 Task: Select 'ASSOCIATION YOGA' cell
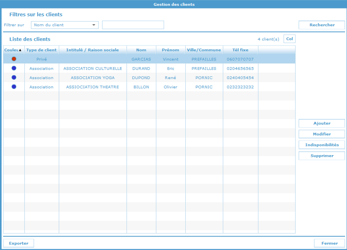pos(93,78)
